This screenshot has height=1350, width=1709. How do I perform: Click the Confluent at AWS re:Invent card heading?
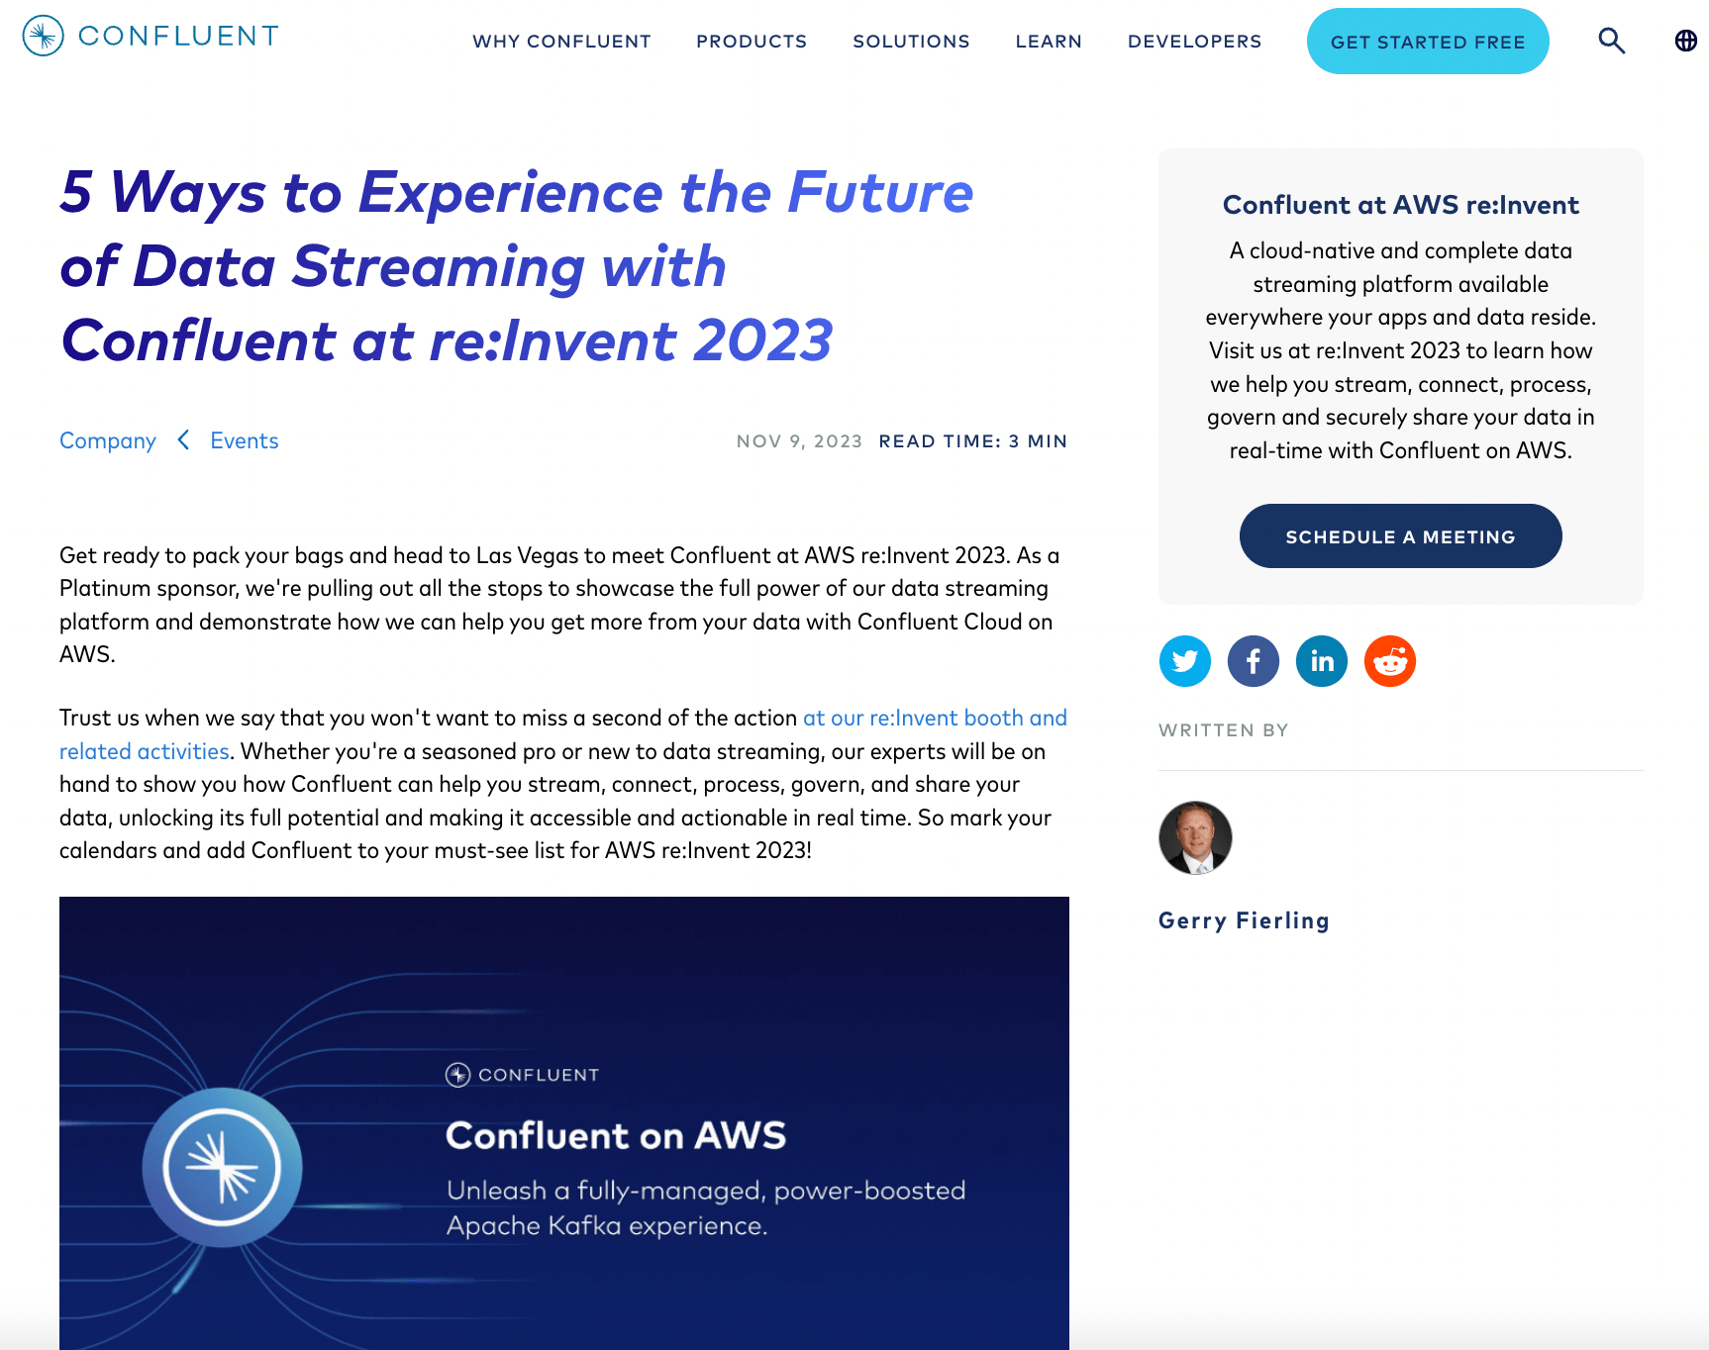tap(1400, 205)
